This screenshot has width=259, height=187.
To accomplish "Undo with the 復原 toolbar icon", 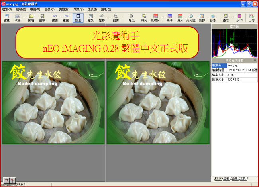I will click(x=55, y=18).
